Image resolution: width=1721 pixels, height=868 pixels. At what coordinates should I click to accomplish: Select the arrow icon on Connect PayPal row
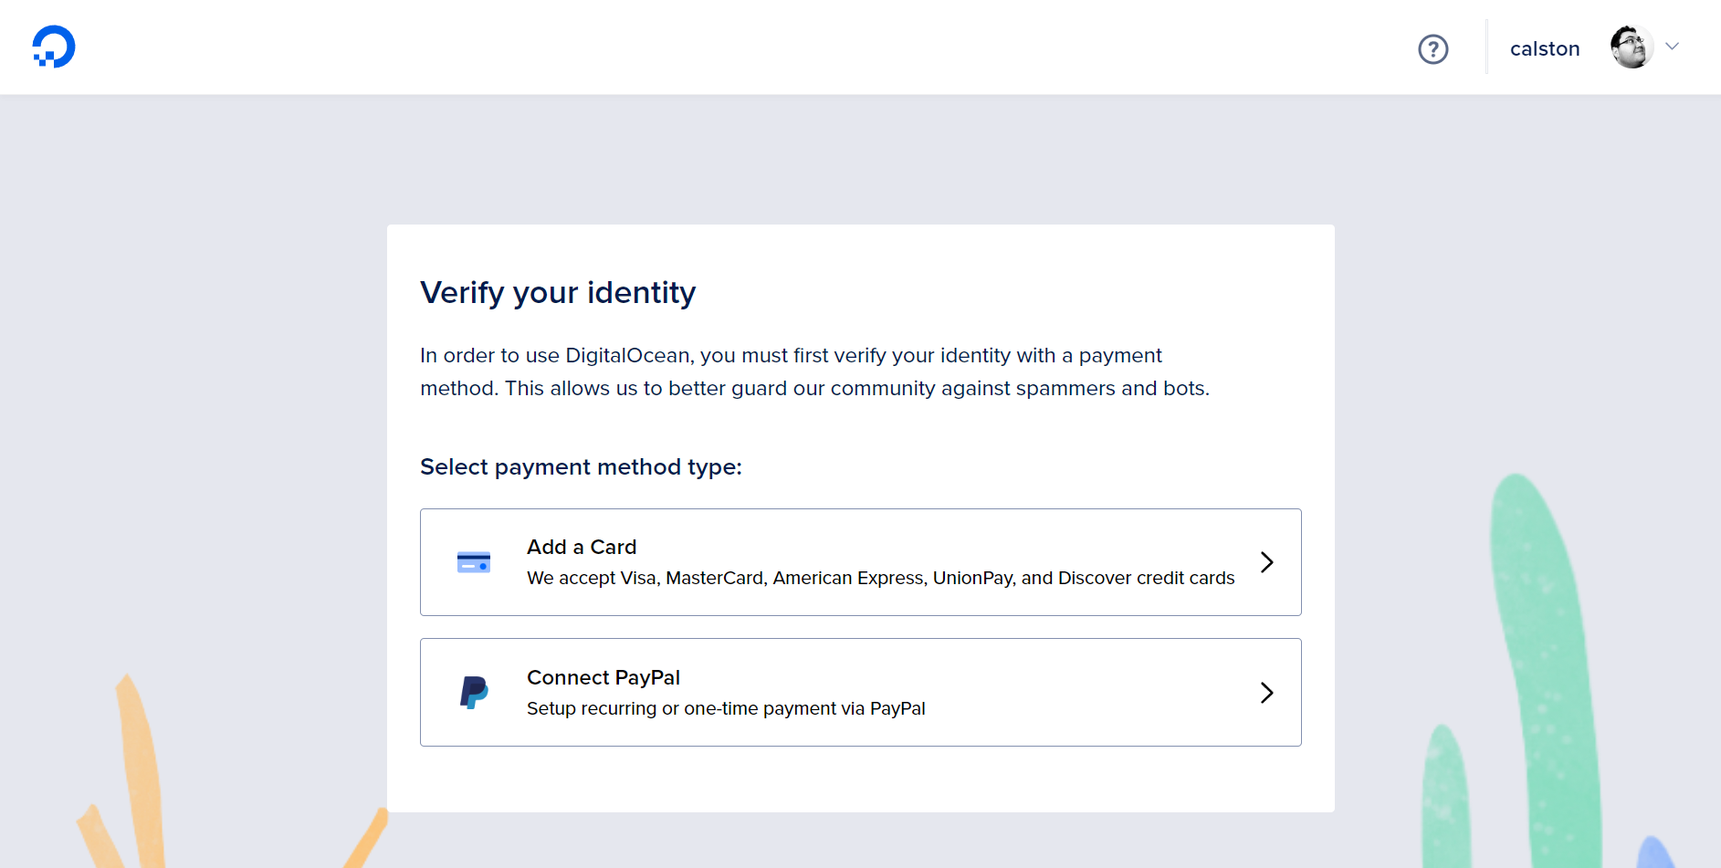1267,693
